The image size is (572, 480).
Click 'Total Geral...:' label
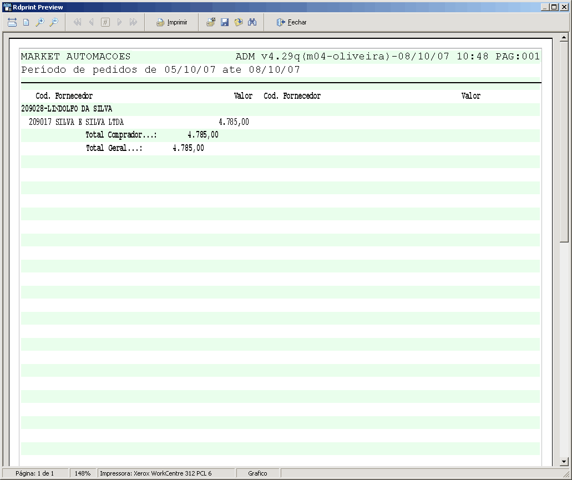114,148
